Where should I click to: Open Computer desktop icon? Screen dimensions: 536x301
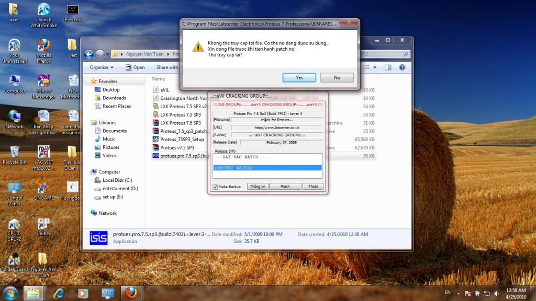tap(14, 84)
